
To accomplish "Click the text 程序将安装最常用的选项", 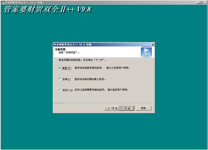I will pyautogui.click(x=89, y=68).
